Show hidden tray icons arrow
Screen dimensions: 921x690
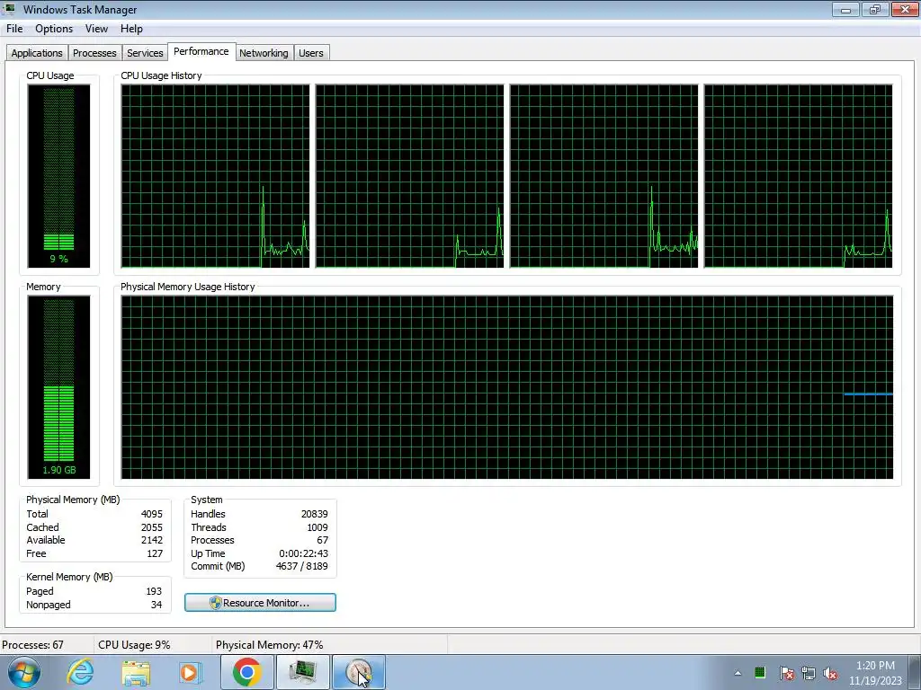[x=738, y=673]
